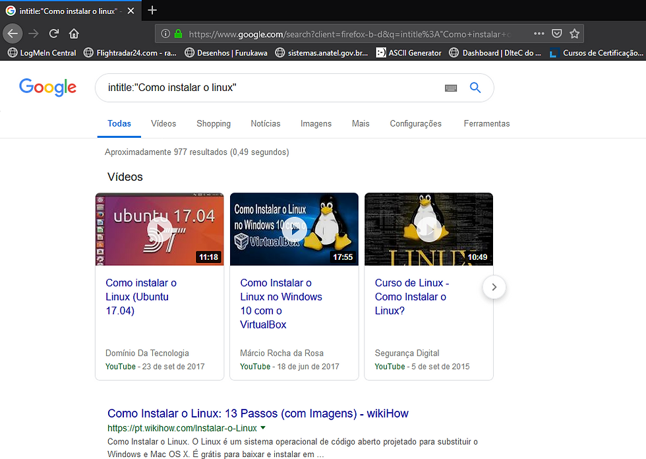Click Segurança Digital channel name

[x=407, y=353]
